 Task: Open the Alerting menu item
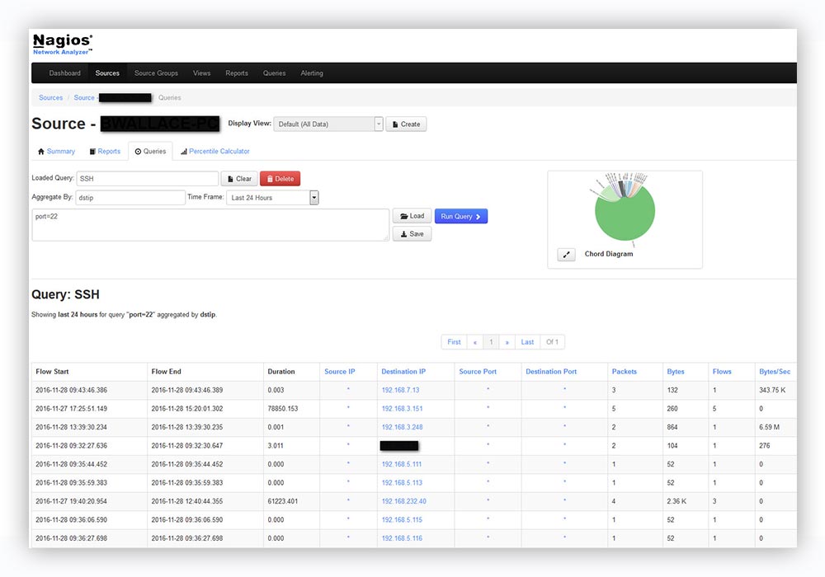coord(312,73)
